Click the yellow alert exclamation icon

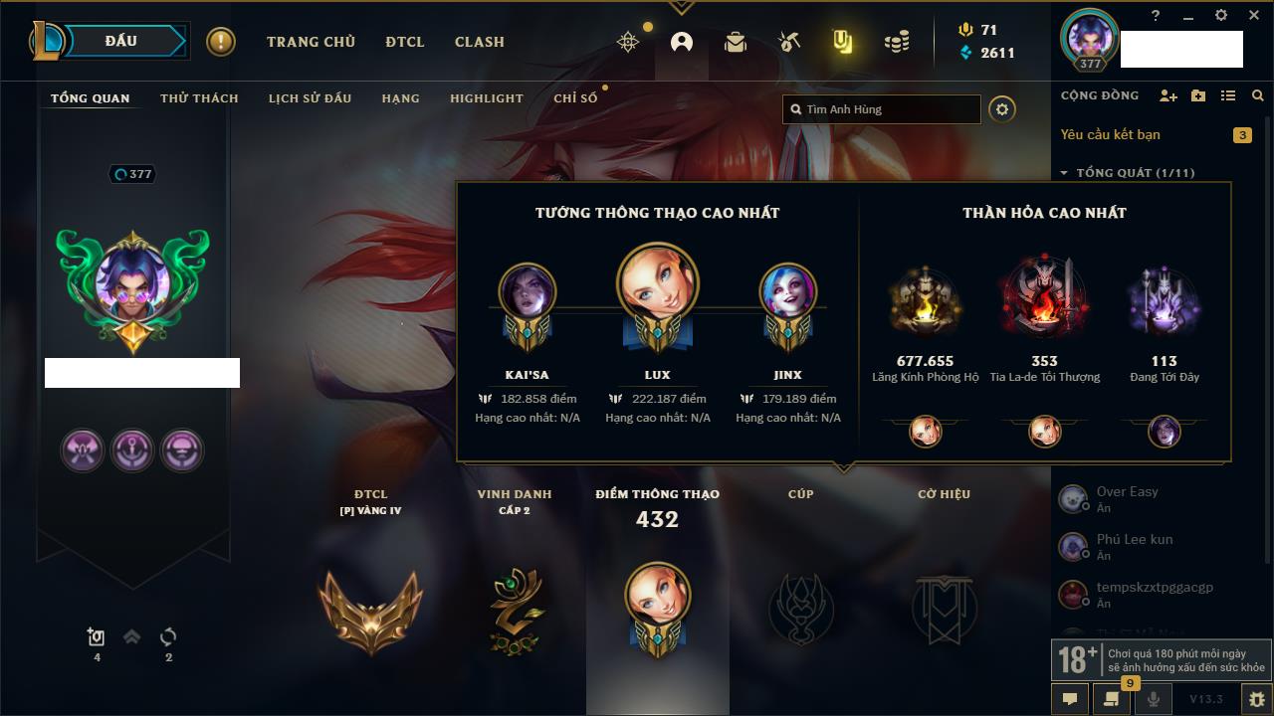221,42
